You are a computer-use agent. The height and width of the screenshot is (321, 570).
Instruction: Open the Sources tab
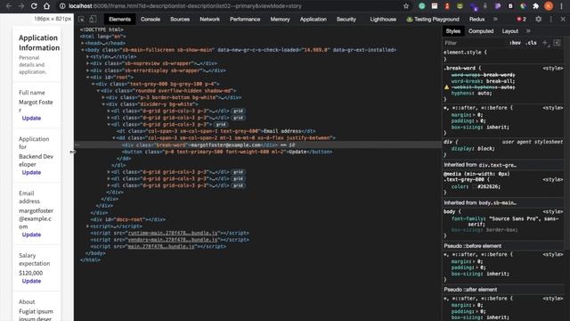180,19
